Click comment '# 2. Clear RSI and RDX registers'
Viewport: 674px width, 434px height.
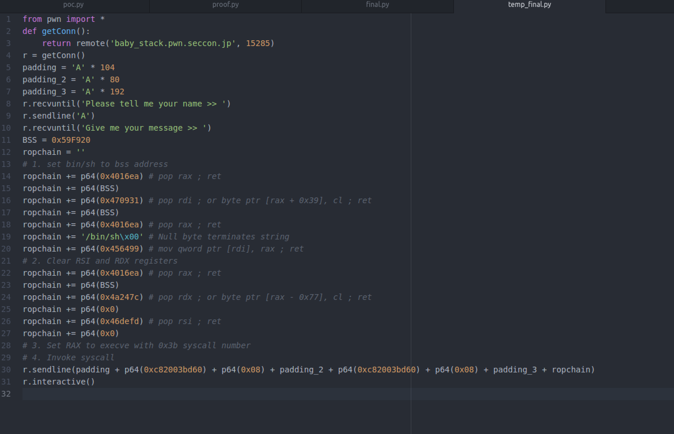[100, 261]
